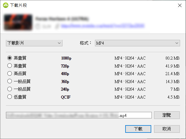Click the 下載 download button
Viewport: 186px width, 139px height.
[138, 129]
